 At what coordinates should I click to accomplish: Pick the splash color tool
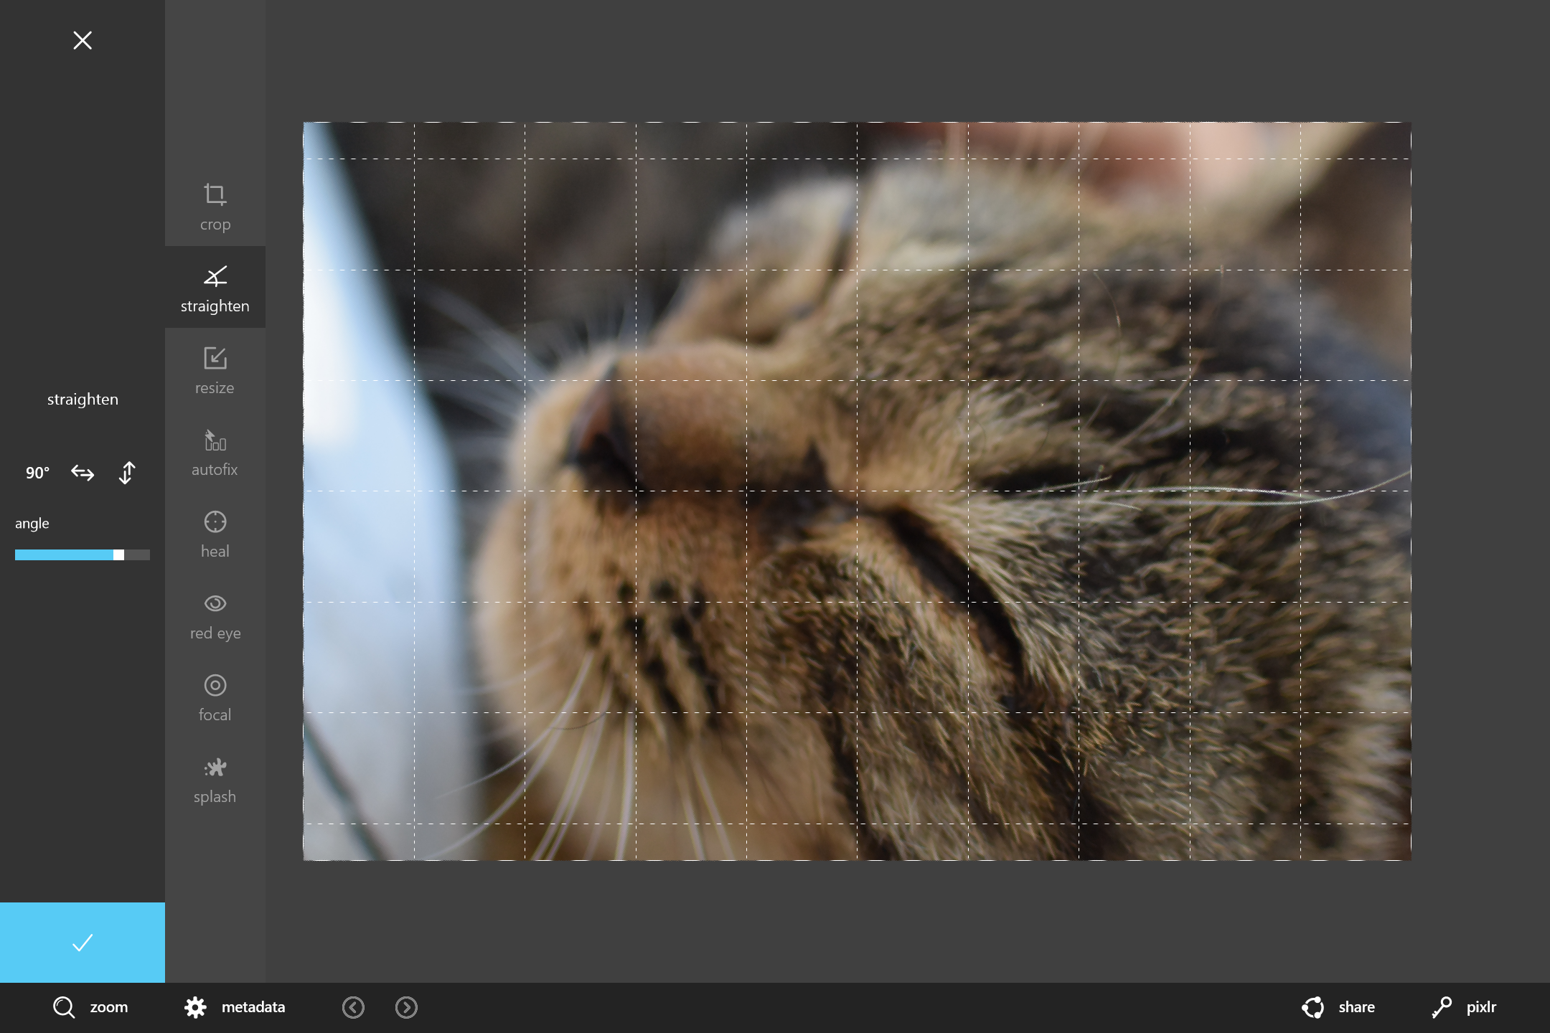[215, 779]
